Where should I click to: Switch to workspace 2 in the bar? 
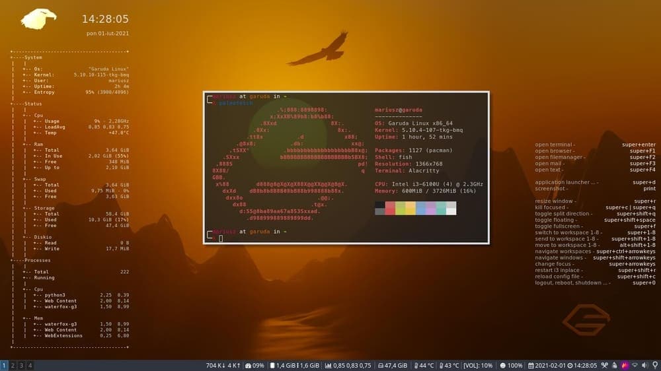click(13, 366)
